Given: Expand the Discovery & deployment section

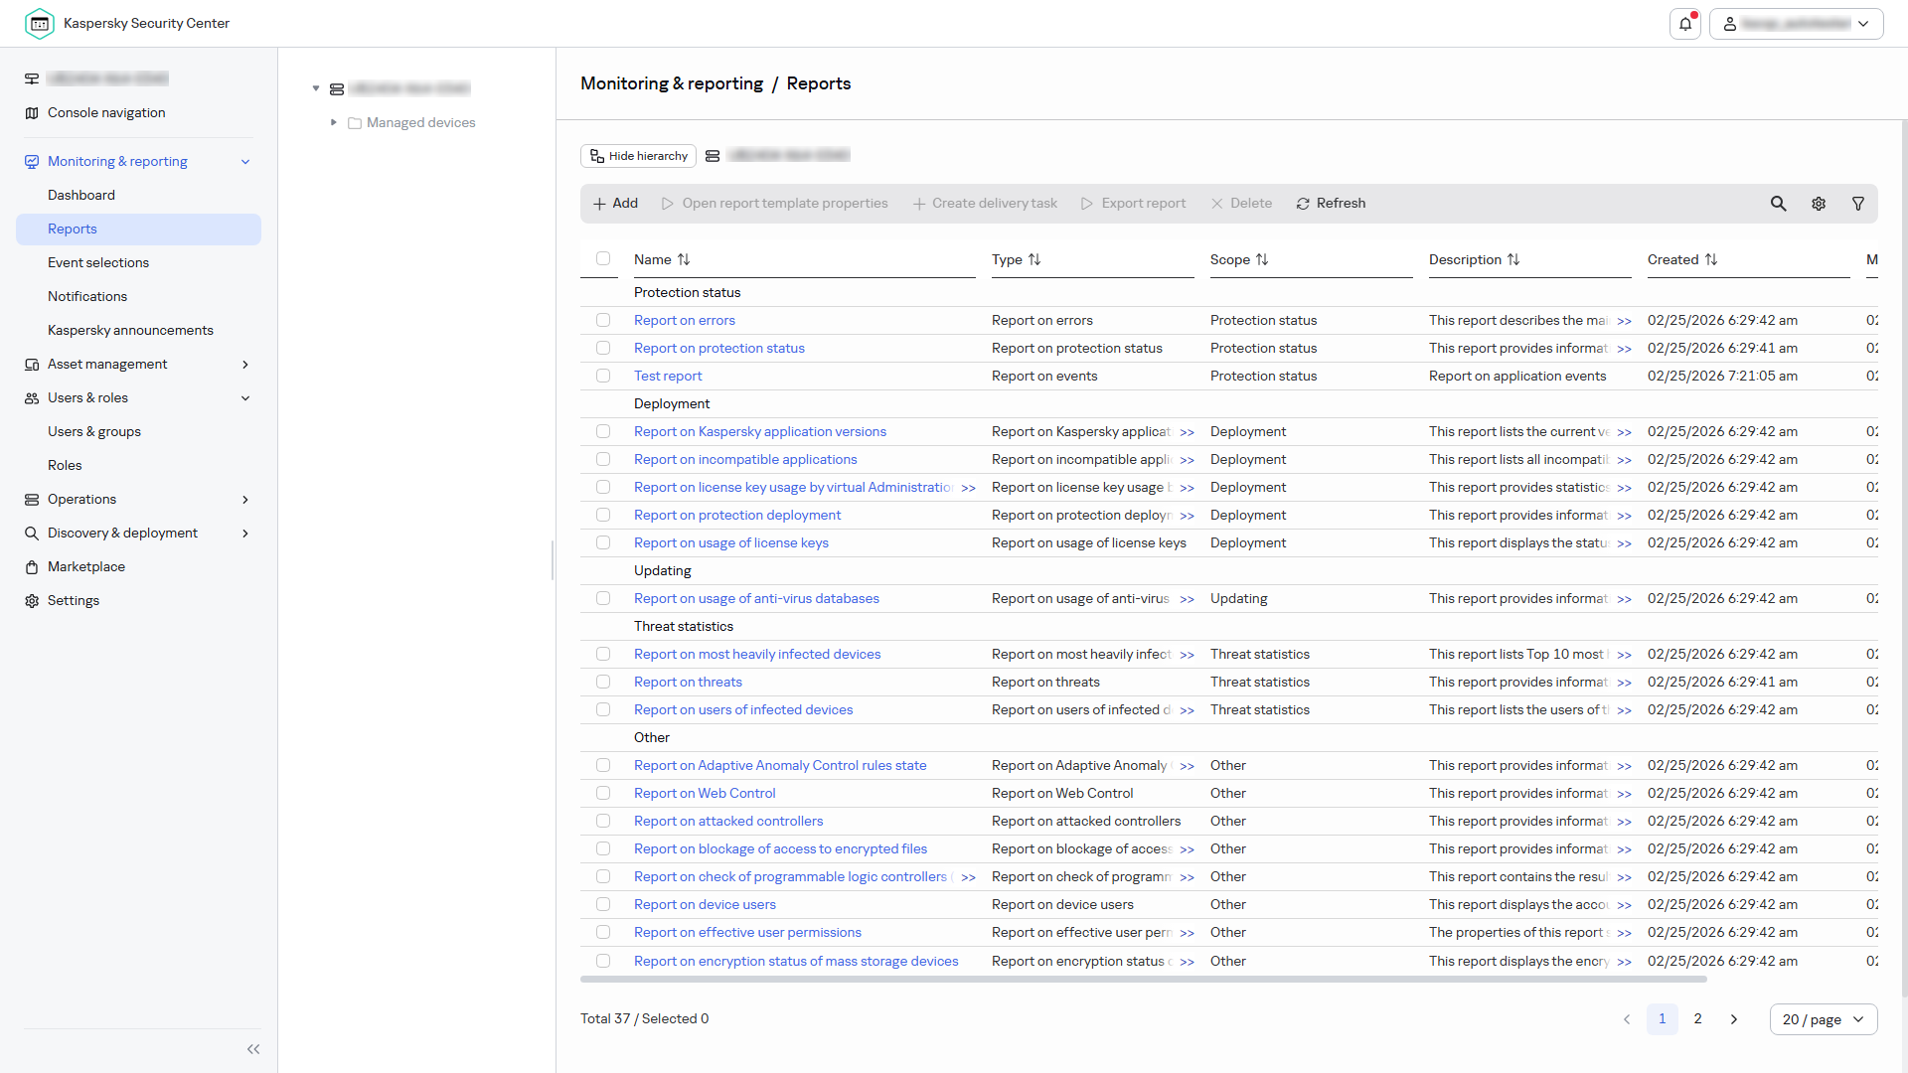Looking at the screenshot, I should pos(245,534).
